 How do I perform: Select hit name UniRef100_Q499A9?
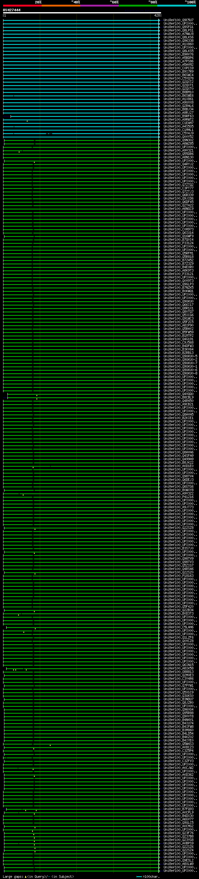tap(178, 459)
